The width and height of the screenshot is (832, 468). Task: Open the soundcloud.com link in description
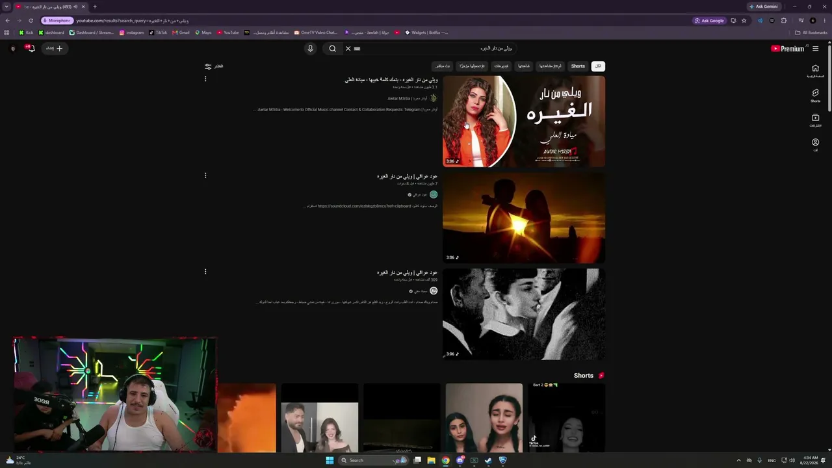click(364, 206)
